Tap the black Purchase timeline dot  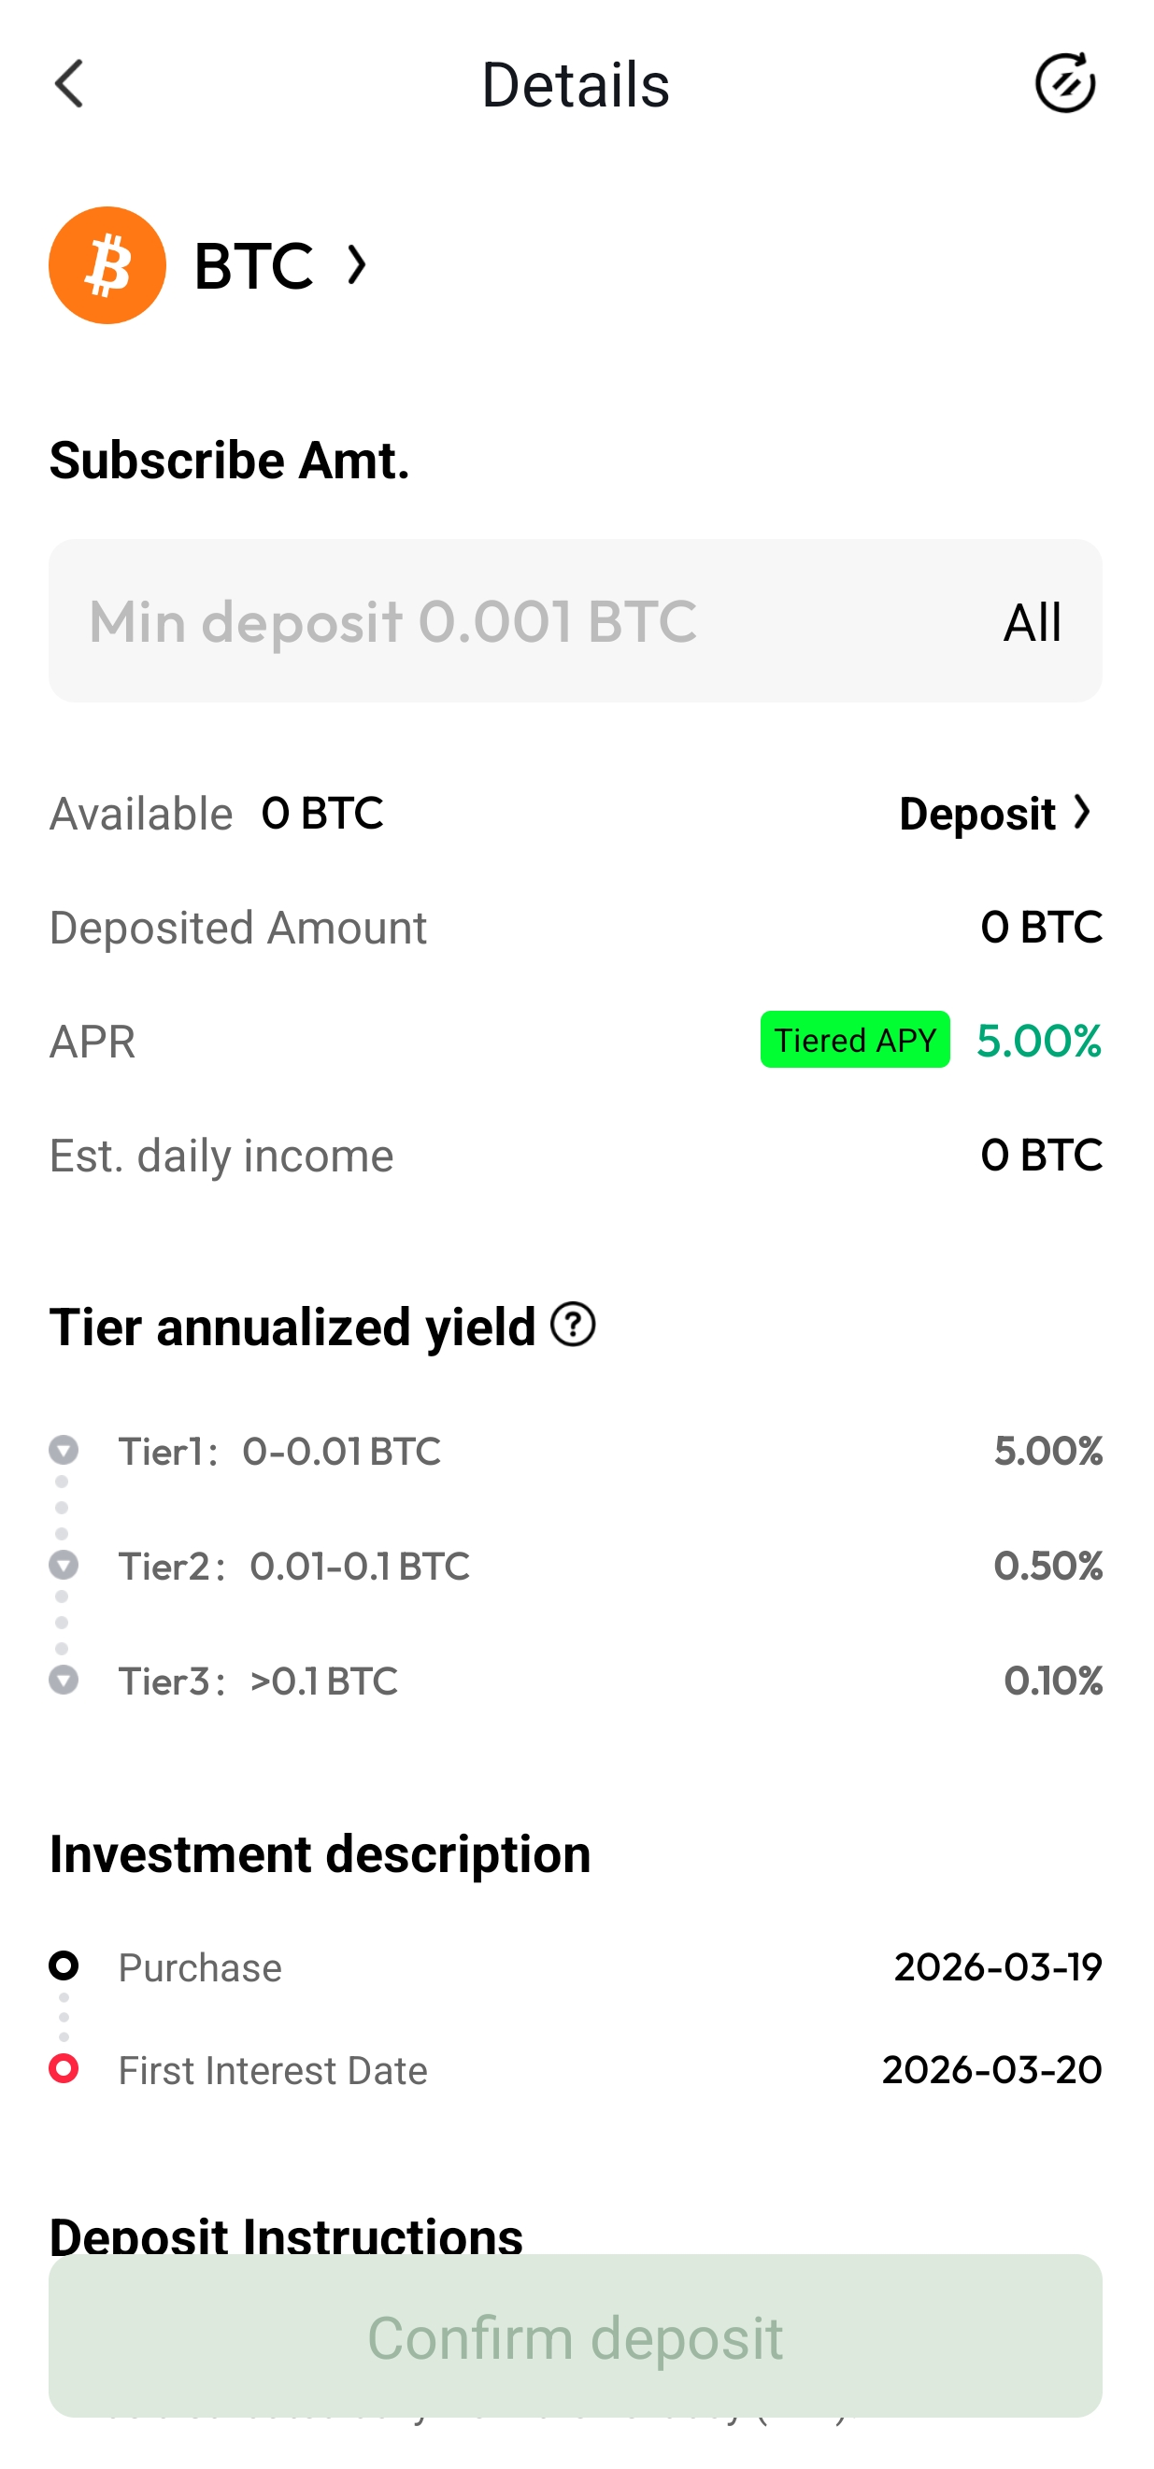pos(64,1965)
